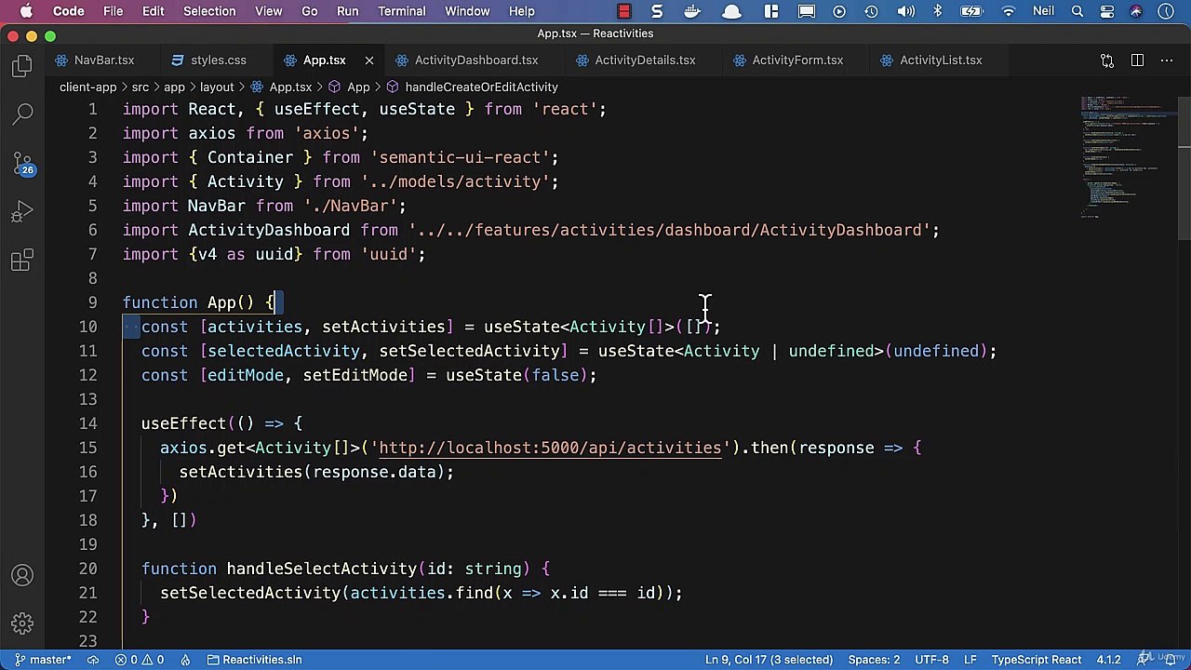The height and width of the screenshot is (670, 1191).
Task: Click the master branch indicator
Action: click(42, 660)
